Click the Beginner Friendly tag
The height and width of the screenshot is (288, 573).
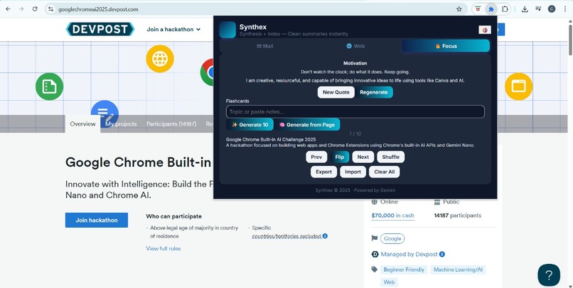(x=404, y=270)
